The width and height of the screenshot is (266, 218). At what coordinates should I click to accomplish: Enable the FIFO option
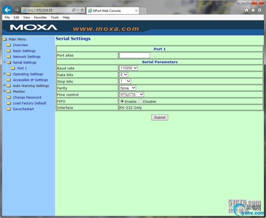pos(122,101)
